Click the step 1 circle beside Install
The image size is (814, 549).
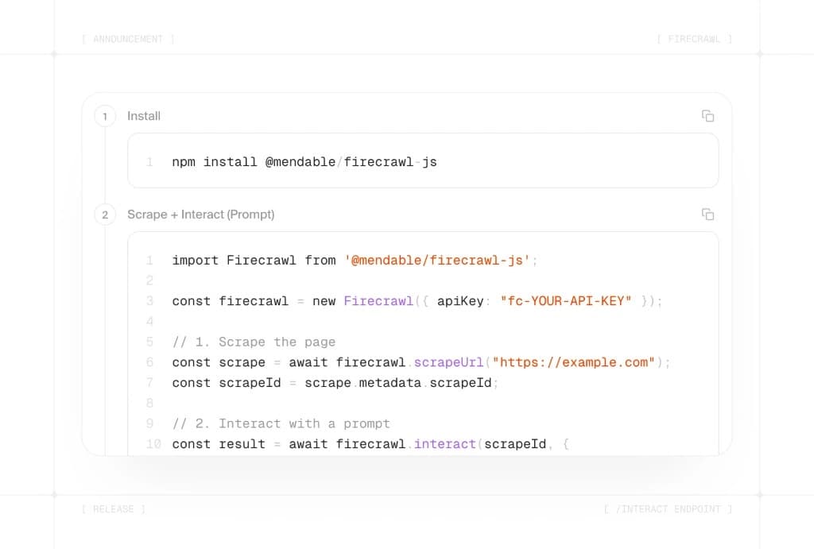tap(104, 116)
